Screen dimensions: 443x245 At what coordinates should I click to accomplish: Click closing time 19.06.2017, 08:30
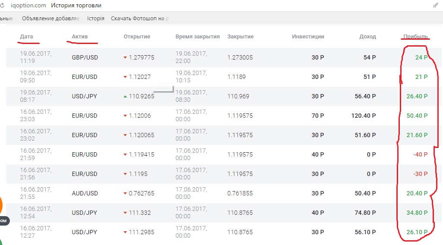[x=191, y=96]
